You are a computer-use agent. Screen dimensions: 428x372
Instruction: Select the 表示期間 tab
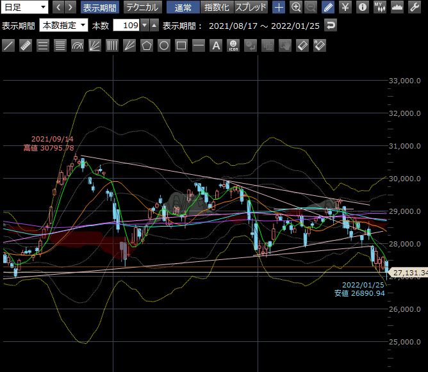coord(99,8)
